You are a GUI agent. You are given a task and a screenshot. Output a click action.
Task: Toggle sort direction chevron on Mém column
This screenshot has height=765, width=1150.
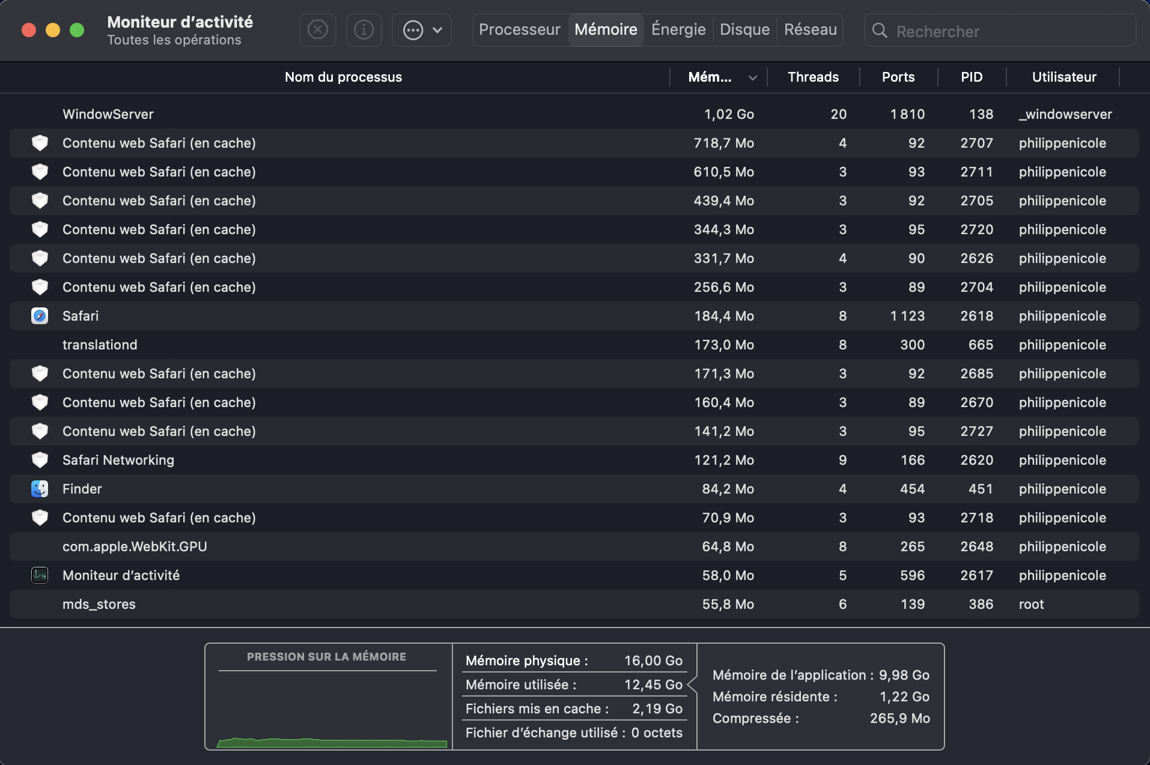pyautogui.click(x=752, y=77)
